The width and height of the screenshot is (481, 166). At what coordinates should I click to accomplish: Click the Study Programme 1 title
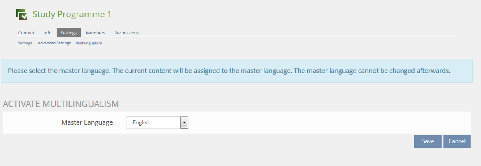pyautogui.click(x=72, y=14)
